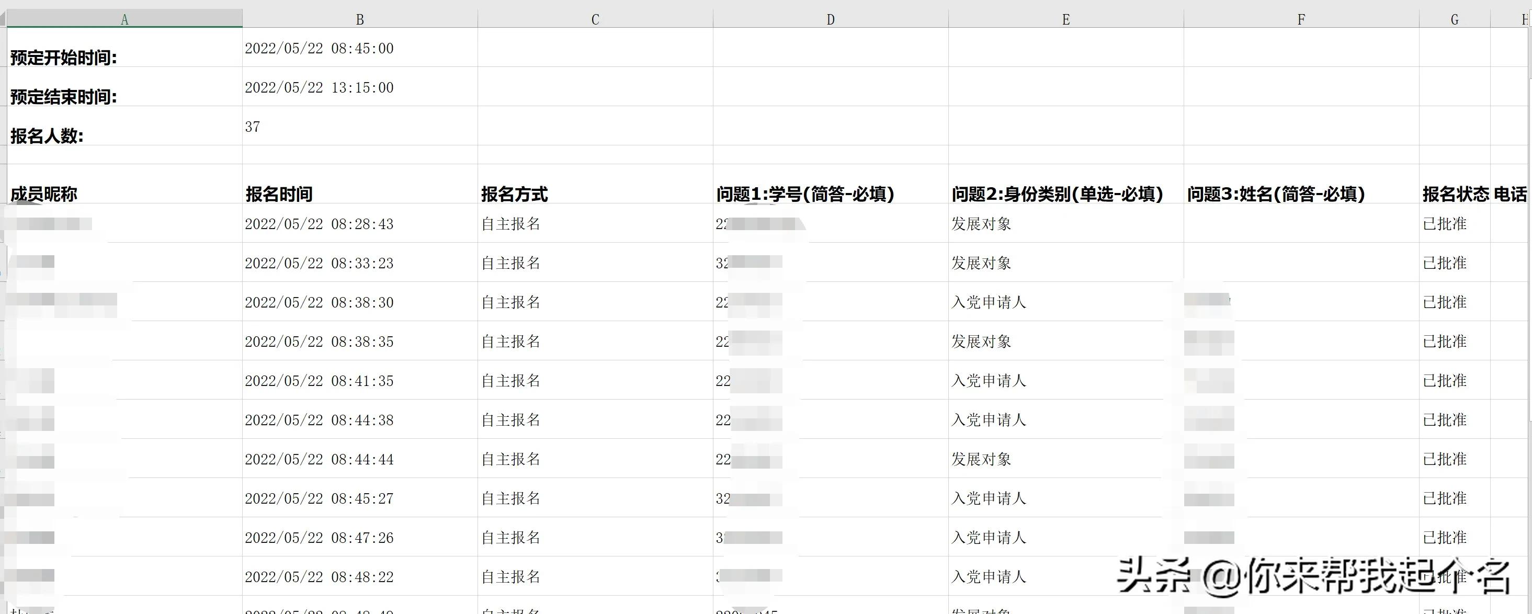Select column B header

pos(360,19)
